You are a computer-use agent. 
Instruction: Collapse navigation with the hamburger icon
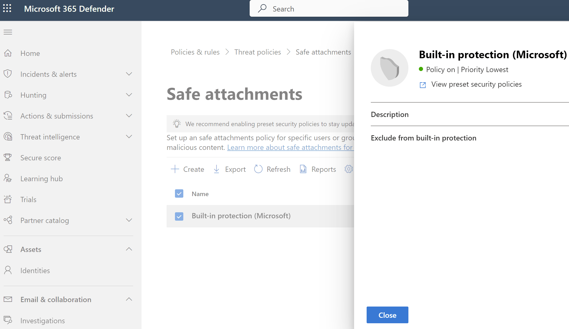[8, 32]
